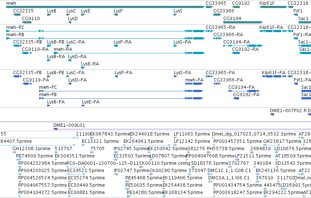
Task: Open the LysS-RA transcript label
Action: (182, 42)
